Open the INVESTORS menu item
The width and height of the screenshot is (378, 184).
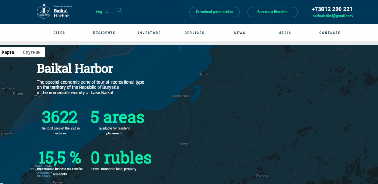pyautogui.click(x=150, y=33)
